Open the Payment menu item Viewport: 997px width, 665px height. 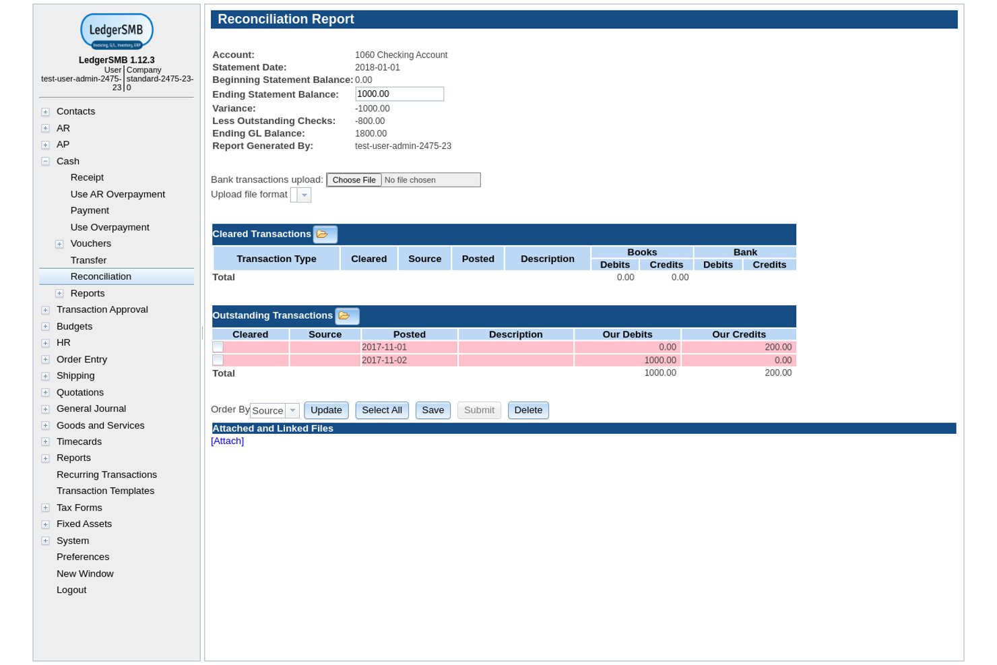(90, 210)
